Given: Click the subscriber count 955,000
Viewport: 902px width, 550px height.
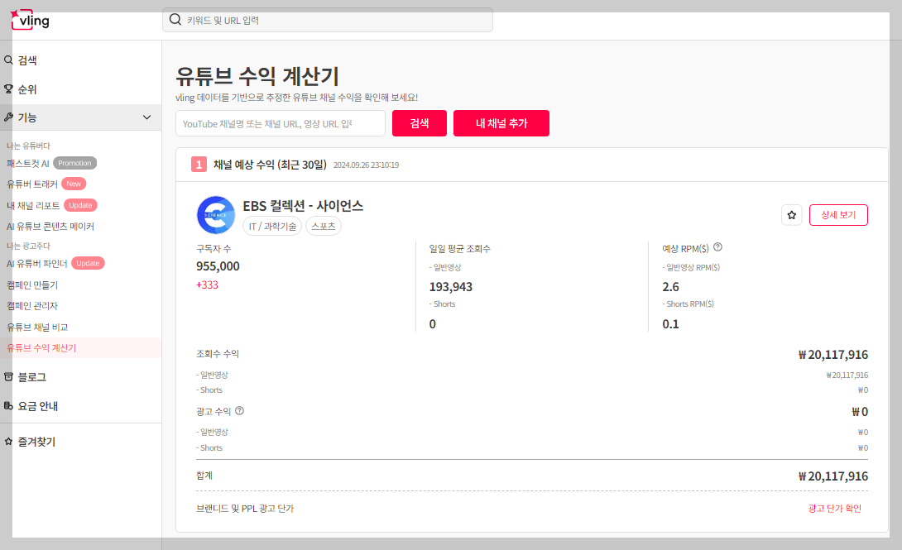Looking at the screenshot, I should pyautogui.click(x=218, y=266).
